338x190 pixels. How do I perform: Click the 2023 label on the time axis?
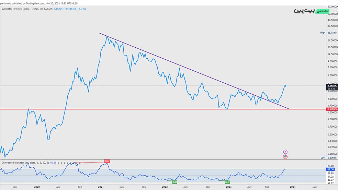tap(228, 187)
